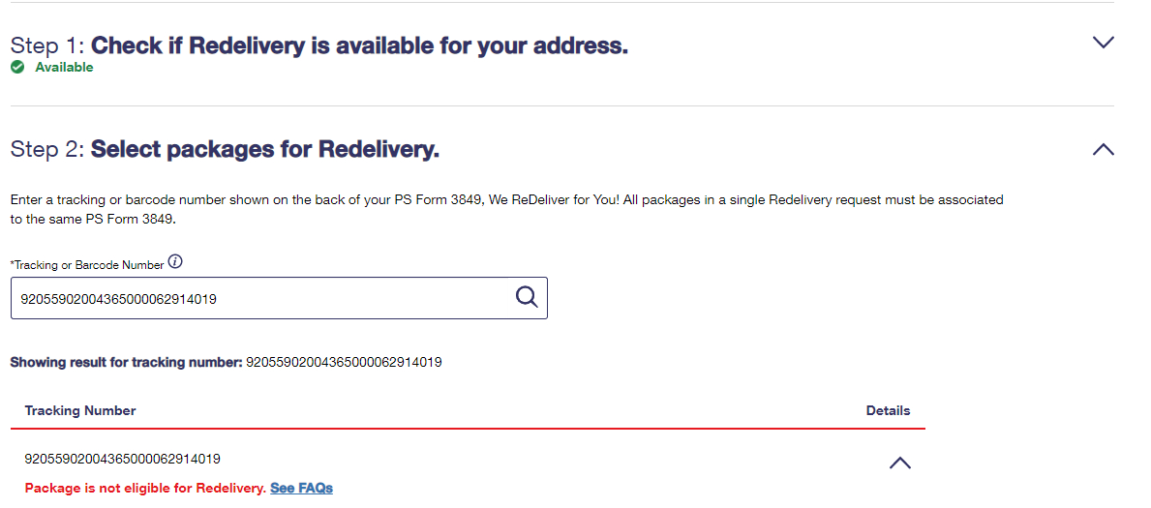This screenshot has height=508, width=1151.
Task: Click the Showing result for tracking number text
Action: click(x=126, y=362)
